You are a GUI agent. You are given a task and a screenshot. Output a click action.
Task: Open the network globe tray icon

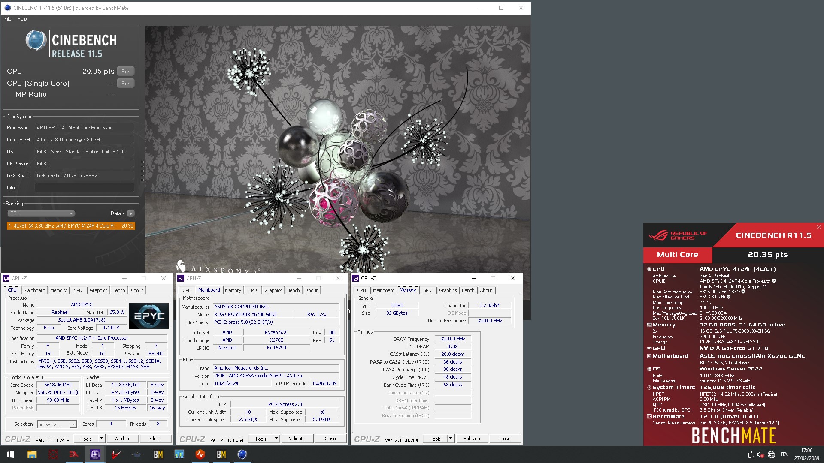(x=771, y=454)
